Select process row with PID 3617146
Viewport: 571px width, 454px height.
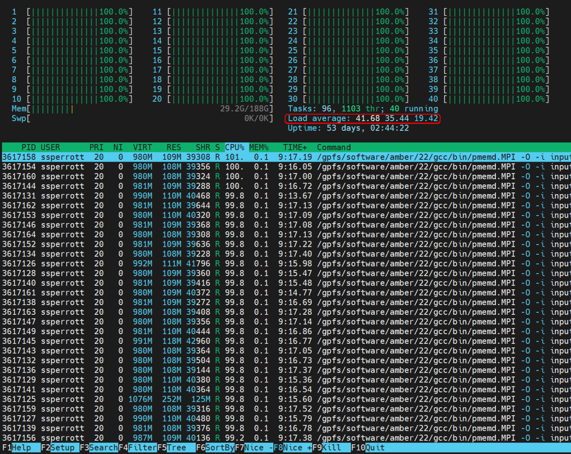coord(286,225)
